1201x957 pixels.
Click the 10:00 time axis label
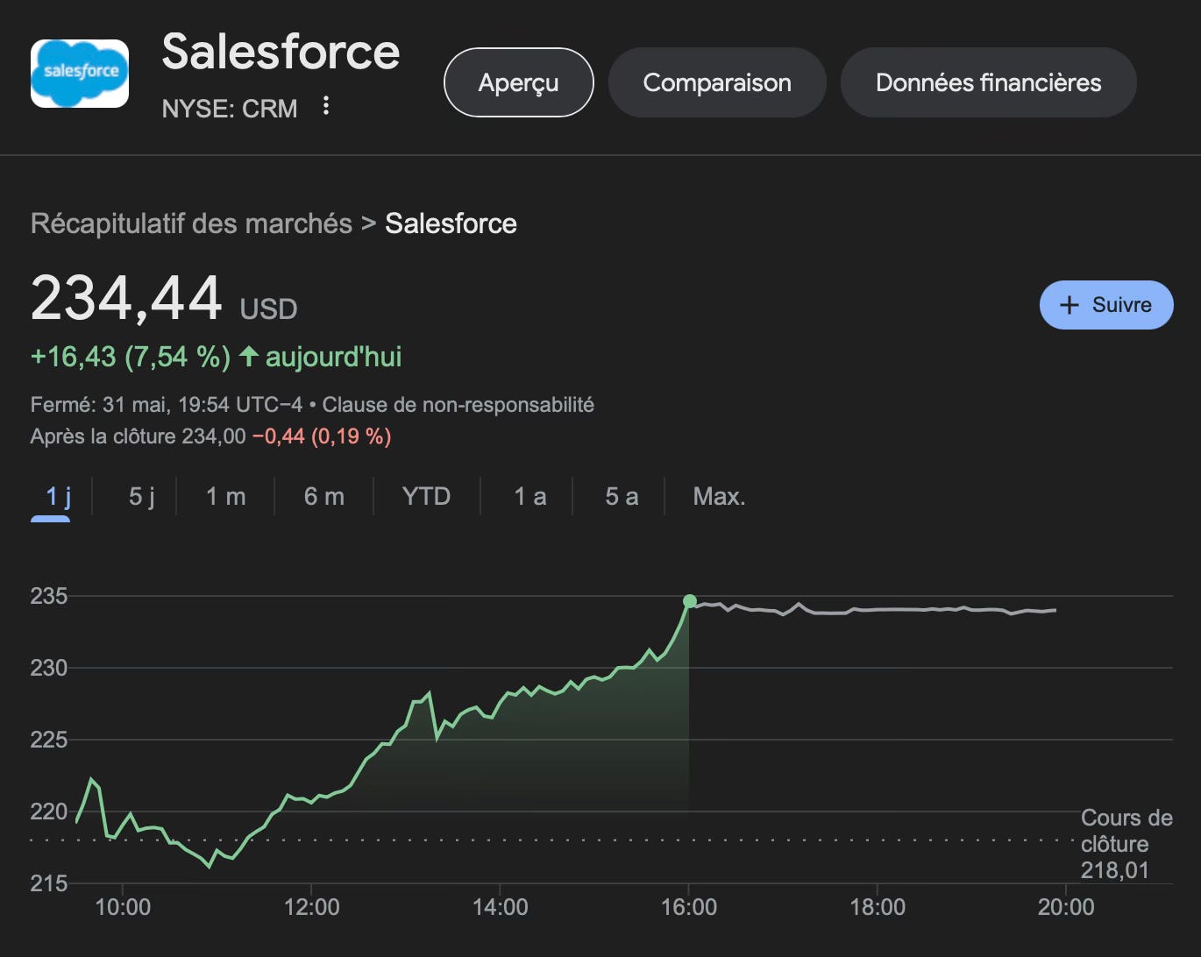point(123,907)
